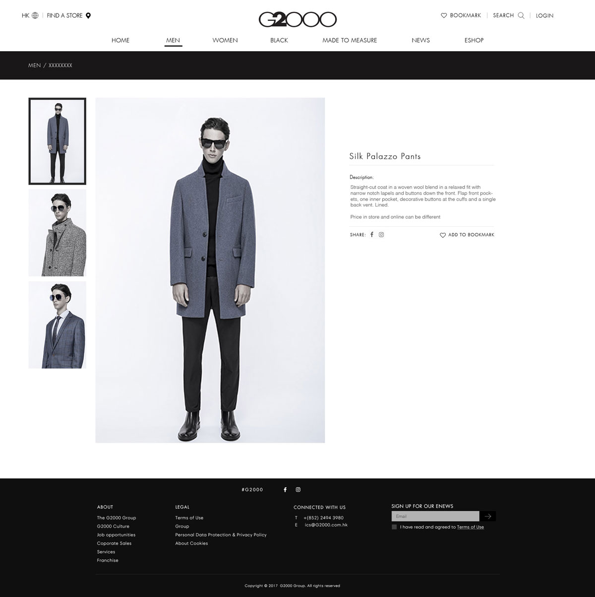The image size is (595, 597).
Task: Click MEN in the breadcrumb
Action: tap(35, 66)
